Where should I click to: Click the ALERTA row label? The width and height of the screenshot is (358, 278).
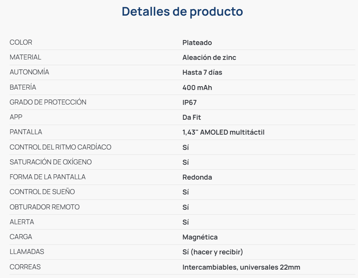[x=22, y=222]
